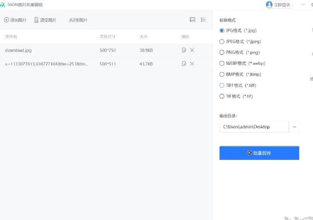Screen dimensions: 313x220
Task: Preview download.jpg with its view icon
Action: tap(184, 50)
